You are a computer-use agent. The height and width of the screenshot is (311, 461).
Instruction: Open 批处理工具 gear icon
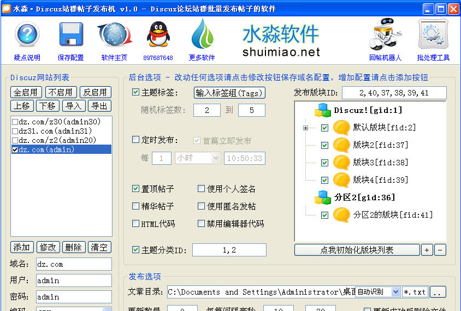[x=433, y=34]
